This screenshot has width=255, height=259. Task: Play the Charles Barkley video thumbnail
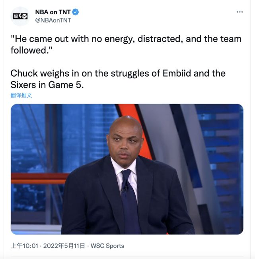click(127, 169)
